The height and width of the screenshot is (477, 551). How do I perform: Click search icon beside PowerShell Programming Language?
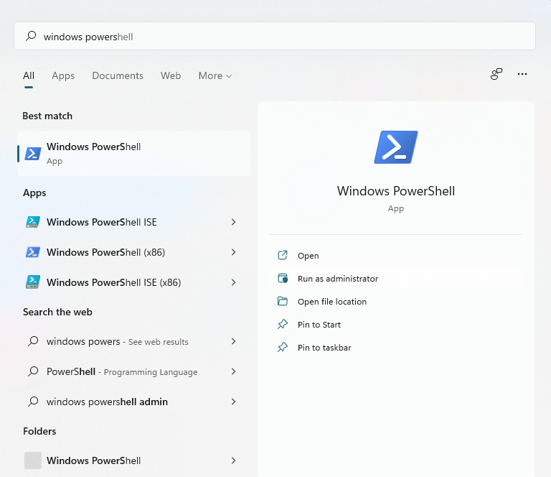(33, 371)
